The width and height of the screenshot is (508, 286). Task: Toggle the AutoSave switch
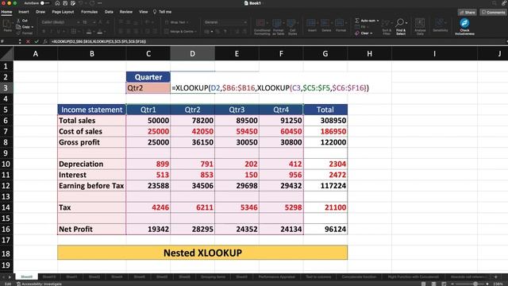pyautogui.click(x=44, y=3)
